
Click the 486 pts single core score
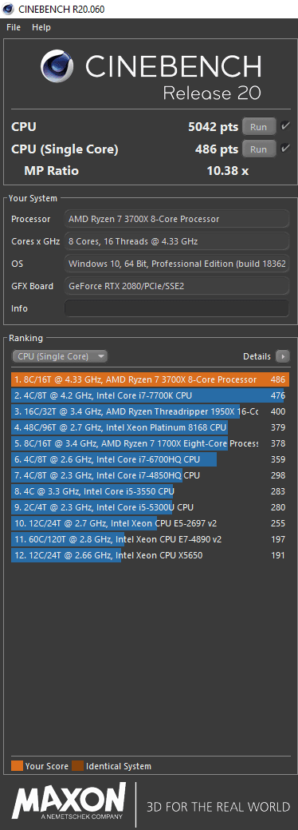click(x=217, y=149)
